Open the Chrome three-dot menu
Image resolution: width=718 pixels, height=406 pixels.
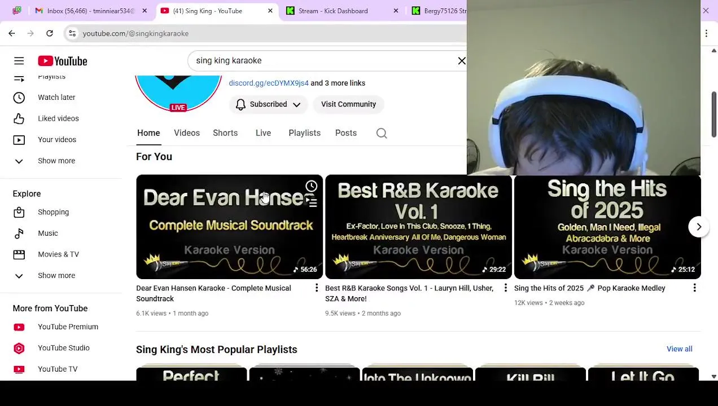[706, 33]
